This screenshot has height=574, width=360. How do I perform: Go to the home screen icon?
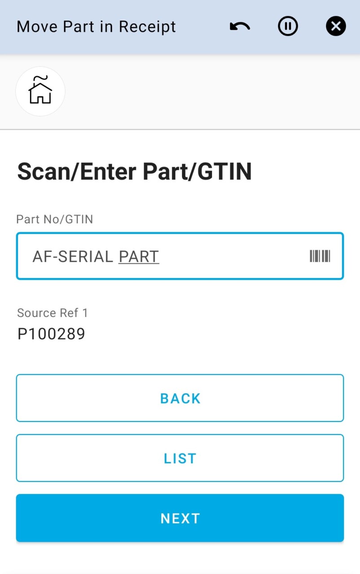(40, 91)
